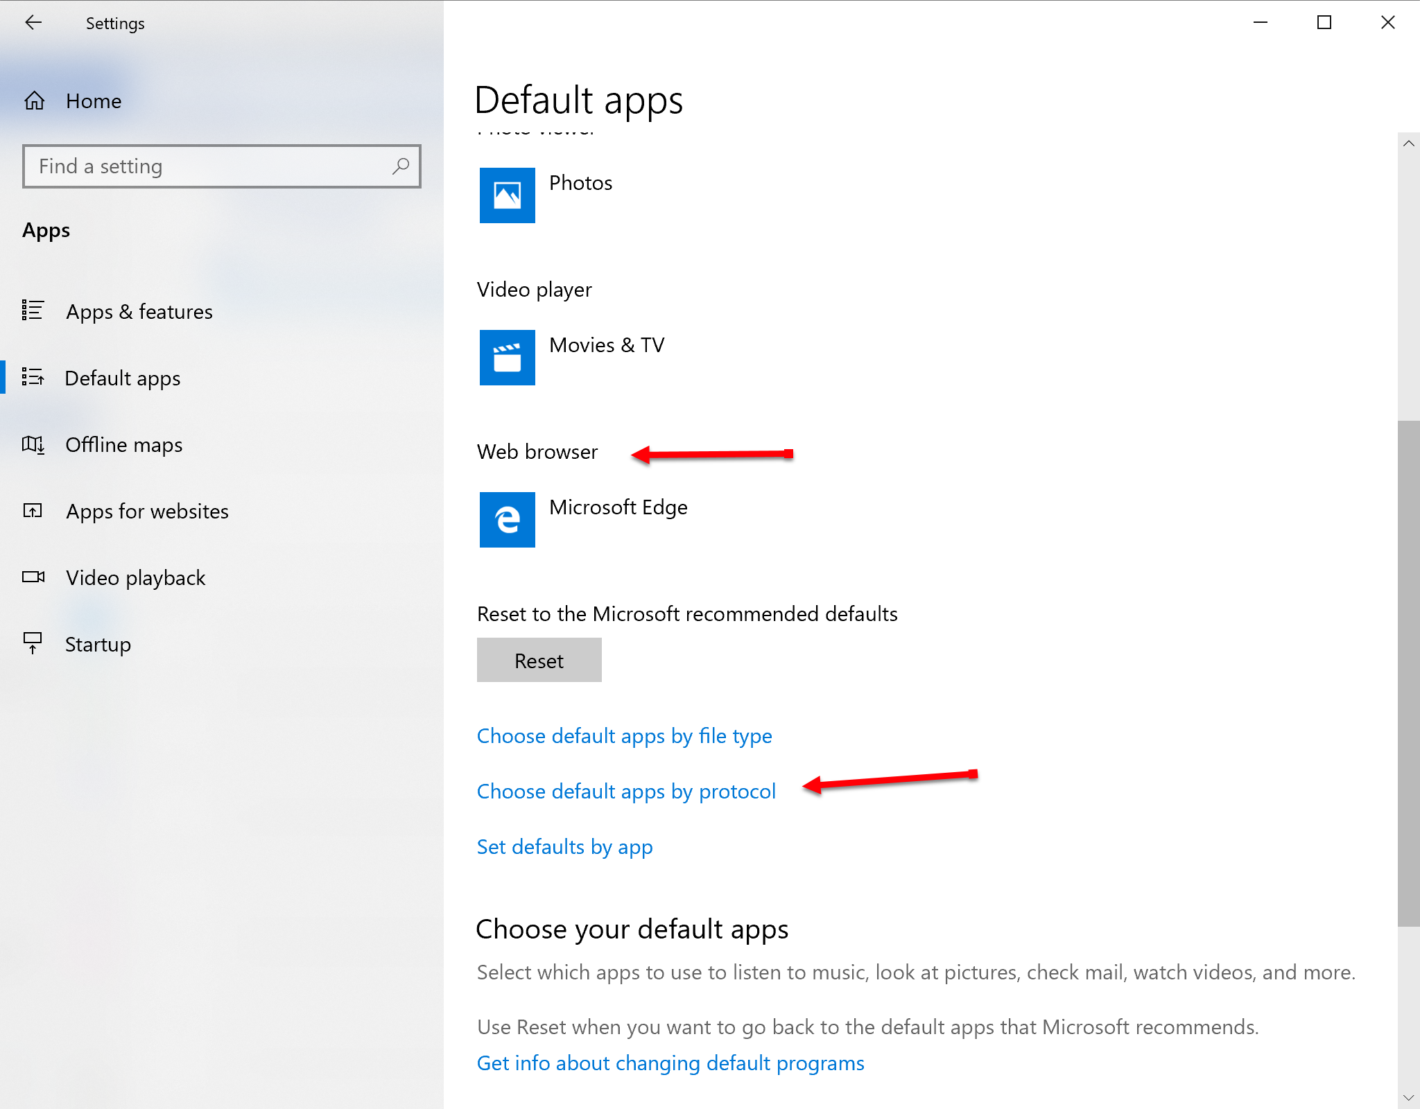Open Get info about changing default programs
Image resolution: width=1420 pixels, height=1109 pixels.
pos(670,1063)
